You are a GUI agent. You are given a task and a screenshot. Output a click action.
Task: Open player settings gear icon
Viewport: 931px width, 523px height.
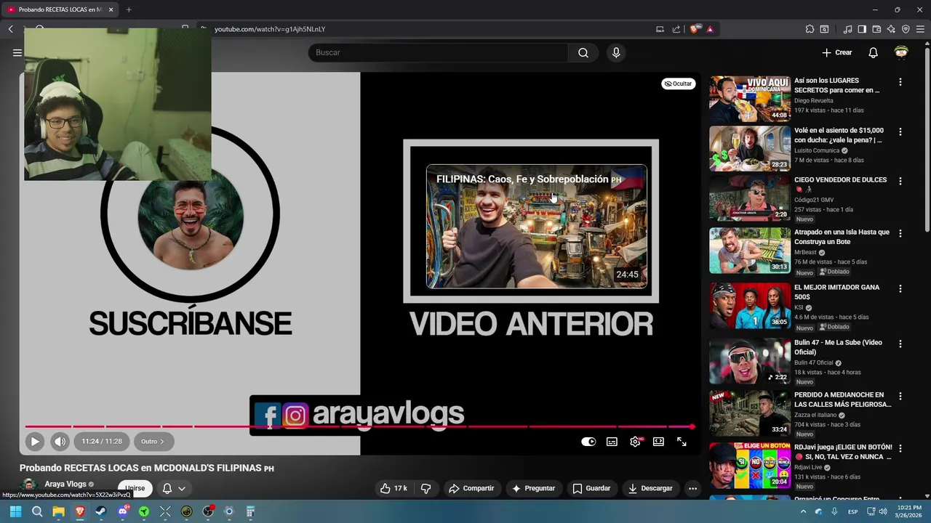tap(635, 442)
